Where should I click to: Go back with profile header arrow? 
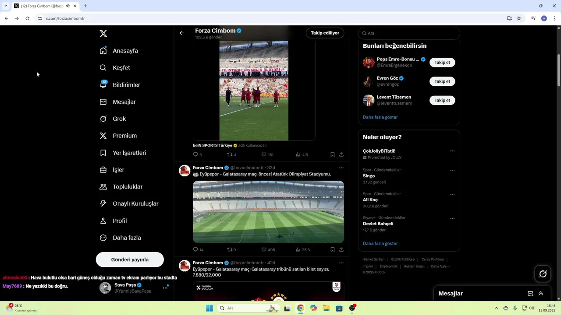click(182, 33)
